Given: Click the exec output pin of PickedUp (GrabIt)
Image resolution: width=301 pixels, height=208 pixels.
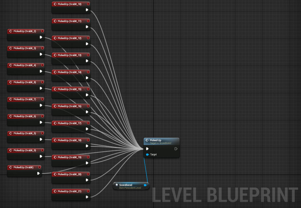Looking at the screenshot, I should pos(38,173).
